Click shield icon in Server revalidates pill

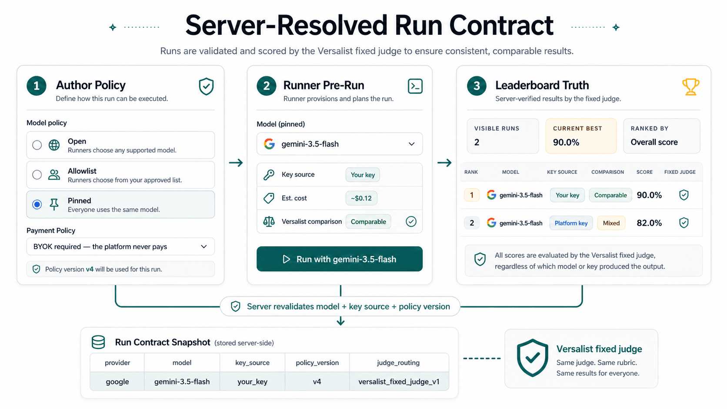pos(236,306)
